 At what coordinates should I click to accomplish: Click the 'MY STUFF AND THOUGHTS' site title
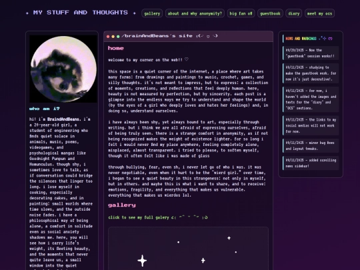coord(81,13)
